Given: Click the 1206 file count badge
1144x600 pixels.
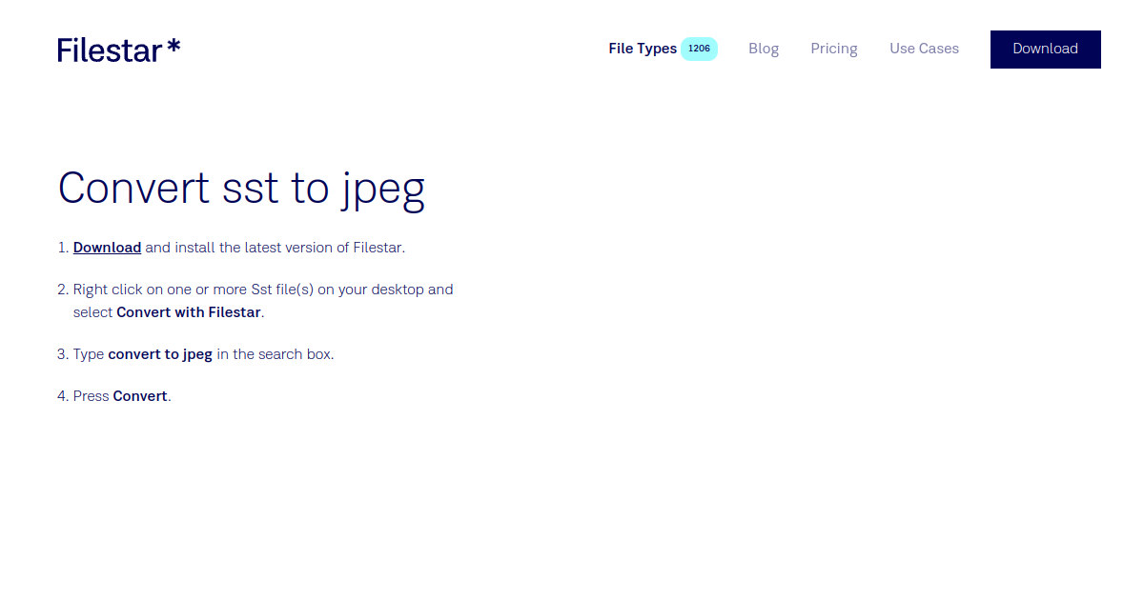Looking at the screenshot, I should 699,49.
